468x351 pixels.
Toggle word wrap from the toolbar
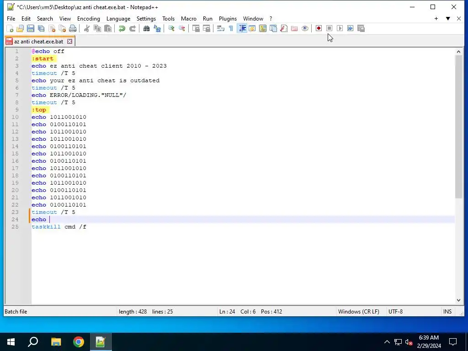(x=220, y=28)
